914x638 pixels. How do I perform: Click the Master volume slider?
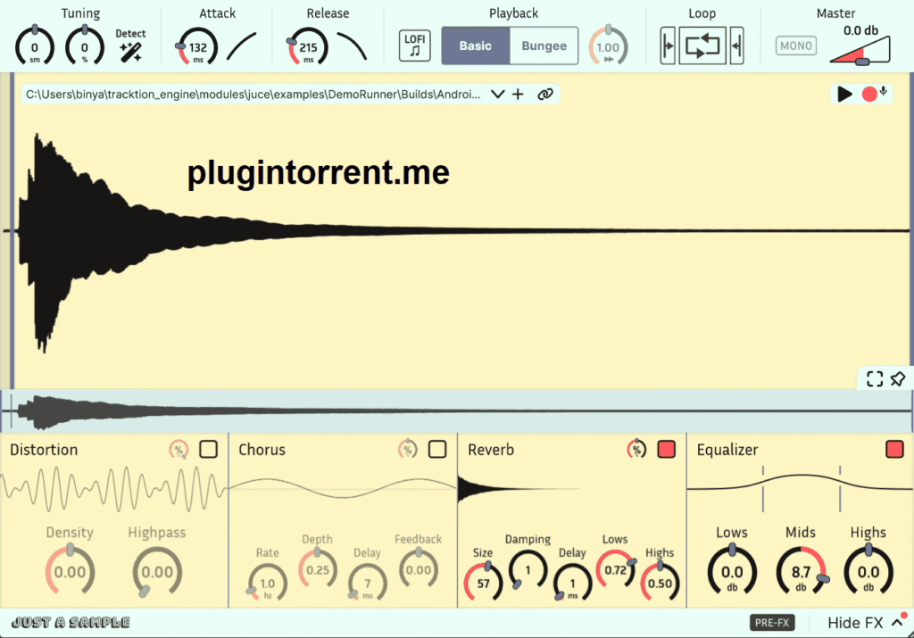[860, 50]
